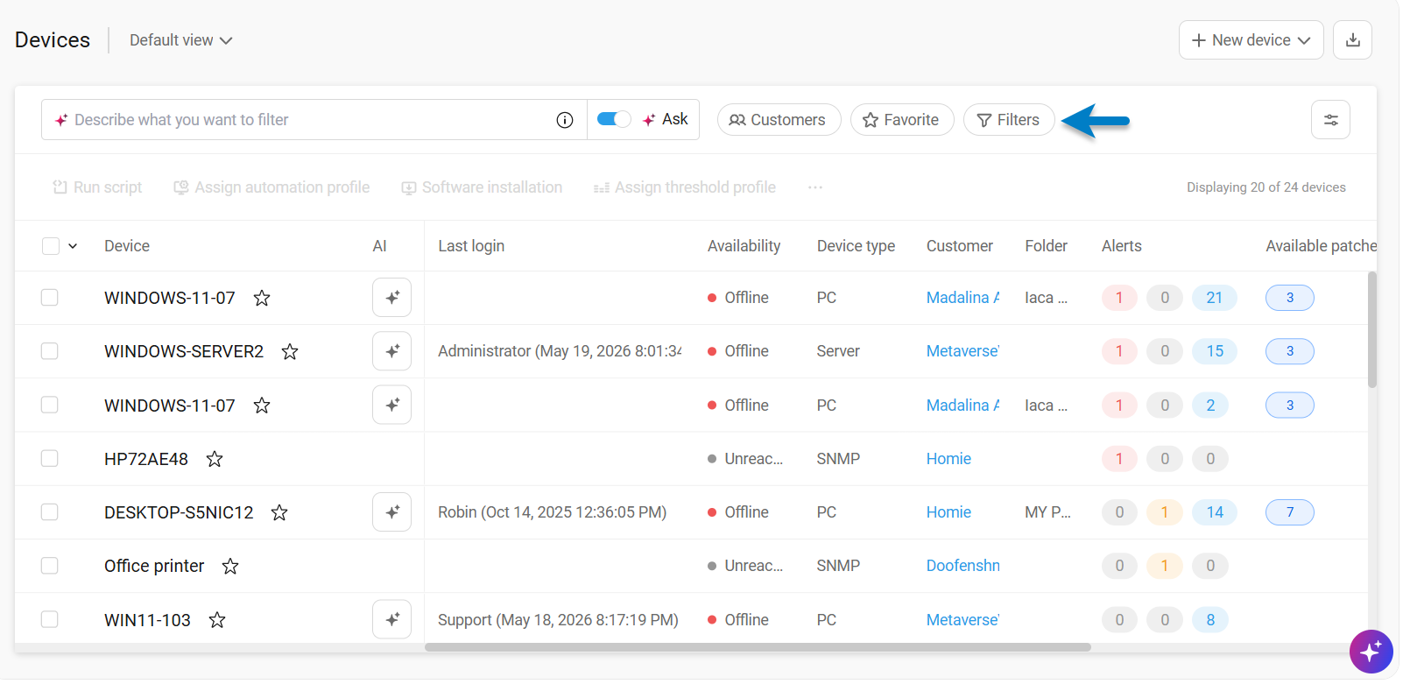Image resolution: width=1403 pixels, height=684 pixels.
Task: Check the WINDOWS-SERVER2 row checkbox
Action: click(x=50, y=351)
